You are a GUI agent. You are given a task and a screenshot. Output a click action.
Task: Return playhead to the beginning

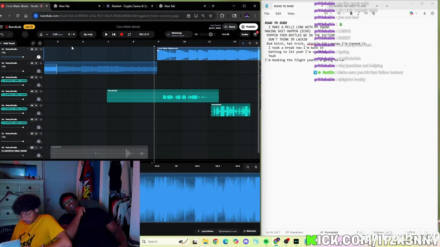[114, 34]
